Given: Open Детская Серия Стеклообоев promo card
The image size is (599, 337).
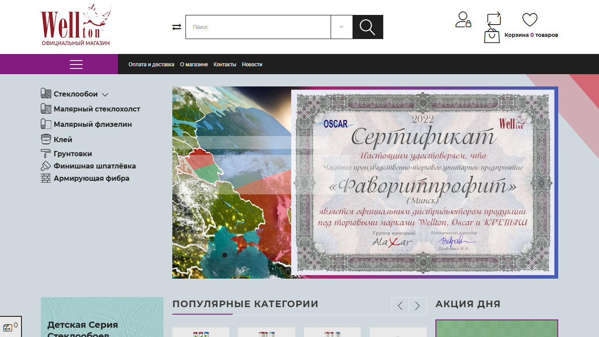Looking at the screenshot, I should (x=102, y=317).
